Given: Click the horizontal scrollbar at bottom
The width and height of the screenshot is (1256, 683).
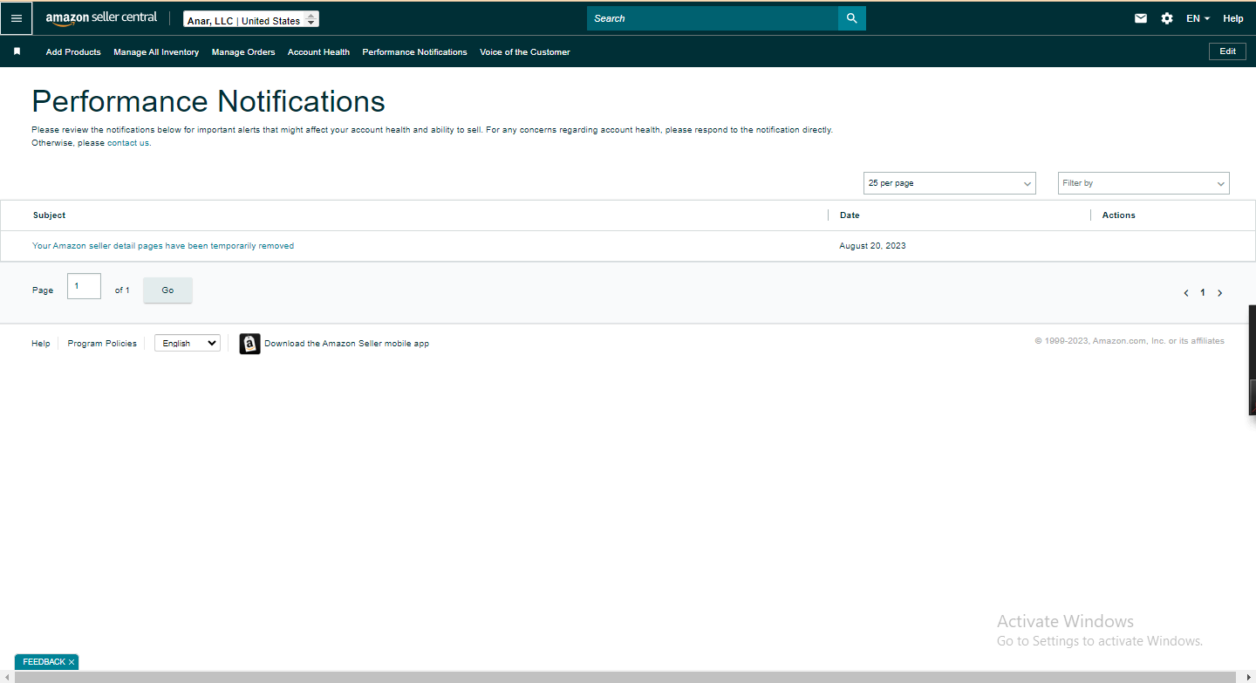Looking at the screenshot, I should coord(625,677).
